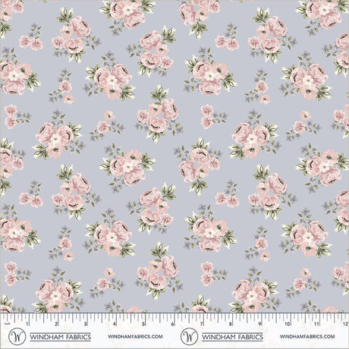Screen dimensions: 349x349
Task: Click the ruler number 3
Action: coord(86,324)
